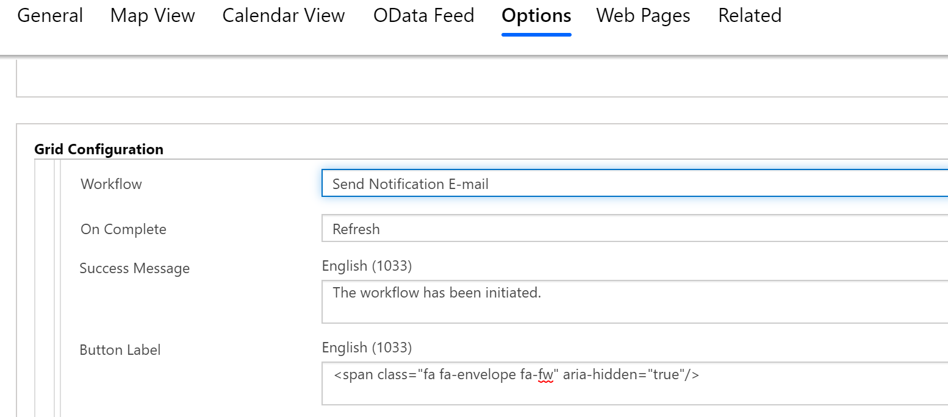Open the Map View tab
Screen dimensions: 948x417
[x=153, y=16]
